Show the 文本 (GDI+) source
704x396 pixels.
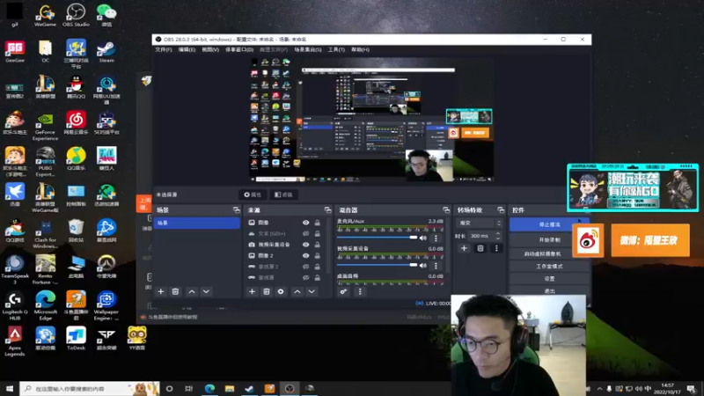[305, 233]
